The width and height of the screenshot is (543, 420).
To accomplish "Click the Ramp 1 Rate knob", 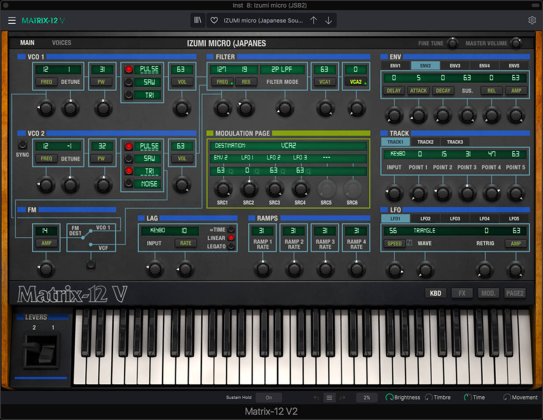I will pos(263,268).
